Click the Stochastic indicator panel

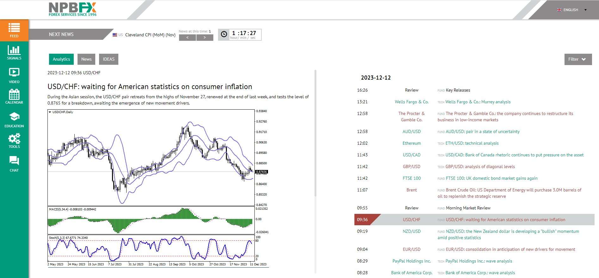(x=151, y=248)
